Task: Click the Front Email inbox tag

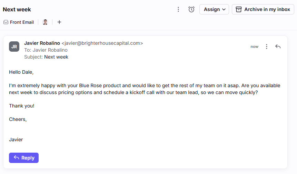Action: (x=19, y=22)
